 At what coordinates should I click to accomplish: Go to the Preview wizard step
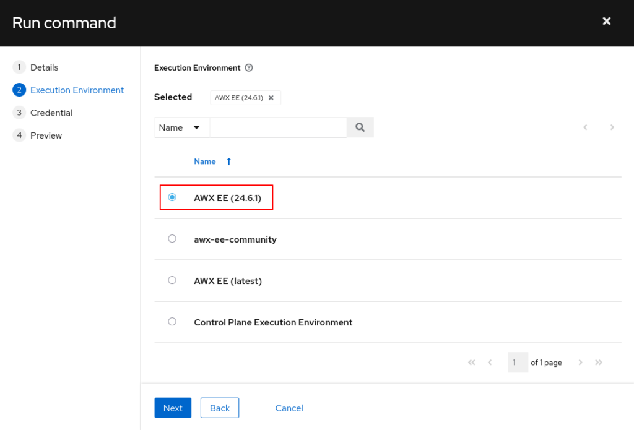46,135
